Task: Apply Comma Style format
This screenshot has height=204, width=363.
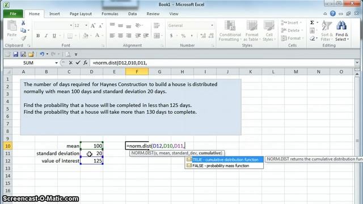Action: (x=192, y=36)
